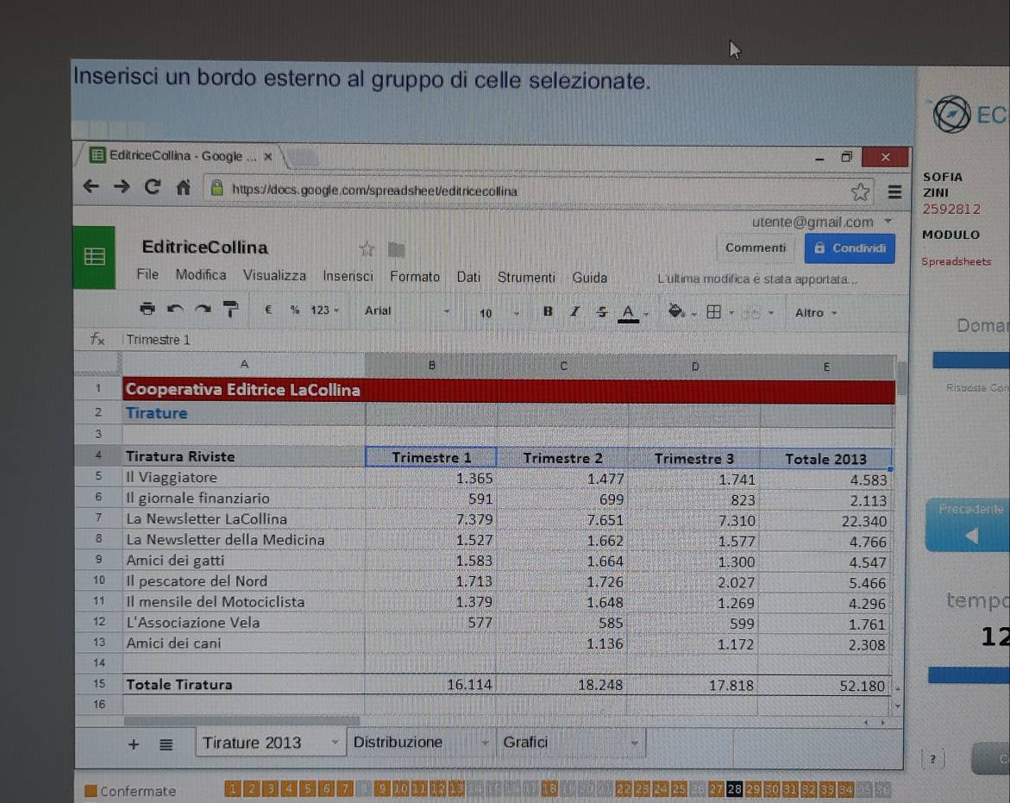Toggle bold formatting
The height and width of the screenshot is (803, 1010).
(548, 311)
